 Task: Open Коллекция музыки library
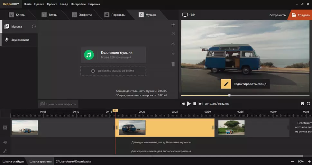tap(113, 55)
